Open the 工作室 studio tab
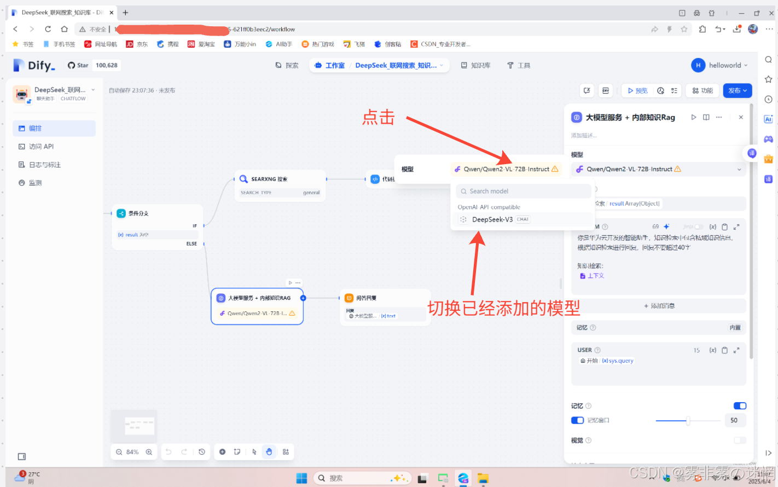Image resolution: width=778 pixels, height=487 pixels. [x=330, y=66]
